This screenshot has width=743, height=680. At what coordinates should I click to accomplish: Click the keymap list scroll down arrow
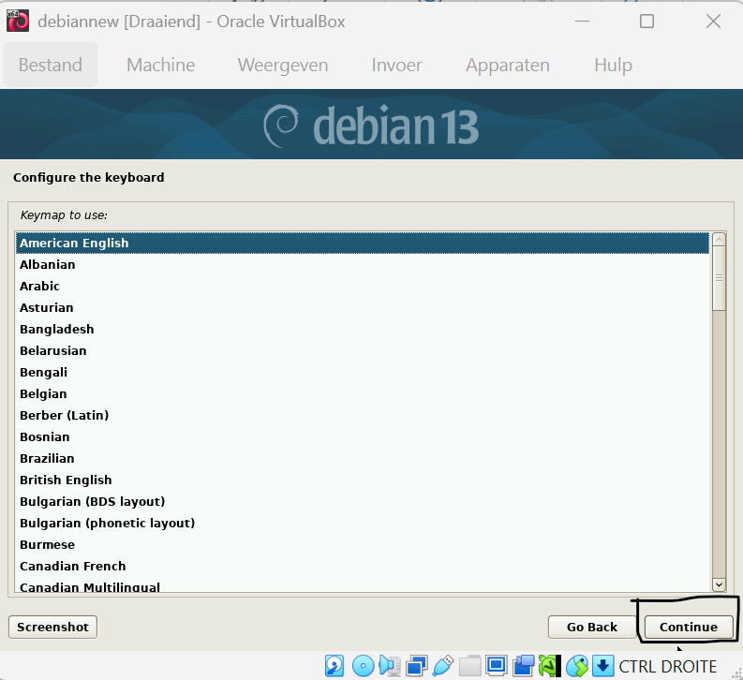719,584
